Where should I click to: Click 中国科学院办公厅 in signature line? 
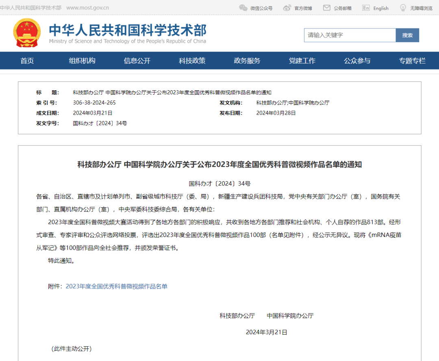(290, 316)
